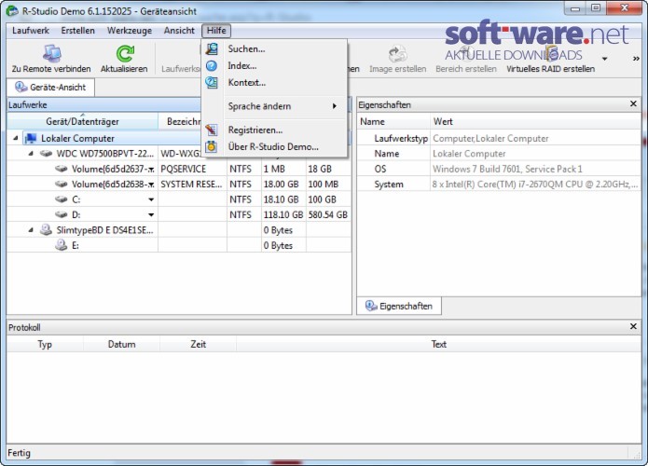Click the Über R-Studio Demo icon
Screen dimensions: 648x466
(x=212, y=146)
